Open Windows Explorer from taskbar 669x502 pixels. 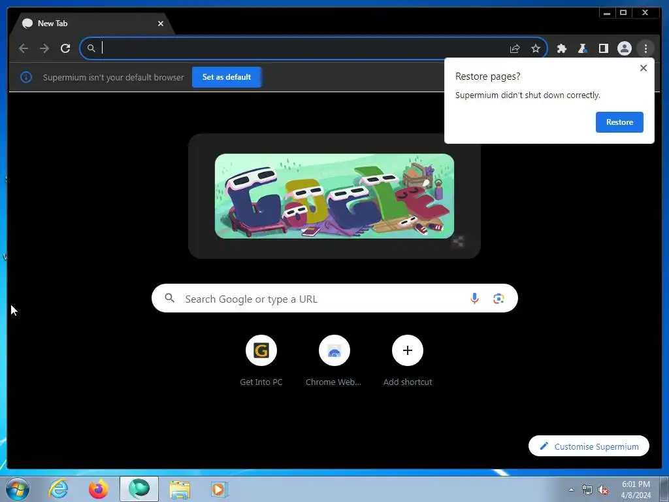[x=180, y=489]
